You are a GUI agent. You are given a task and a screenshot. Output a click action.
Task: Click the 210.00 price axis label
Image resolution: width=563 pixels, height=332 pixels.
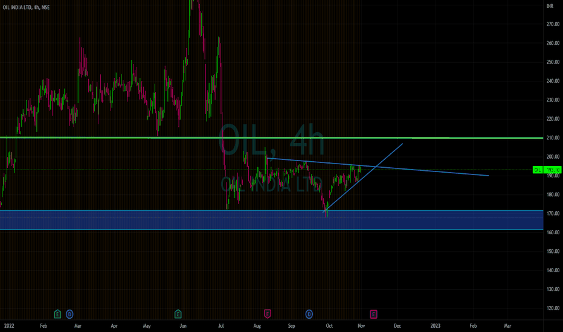point(553,138)
